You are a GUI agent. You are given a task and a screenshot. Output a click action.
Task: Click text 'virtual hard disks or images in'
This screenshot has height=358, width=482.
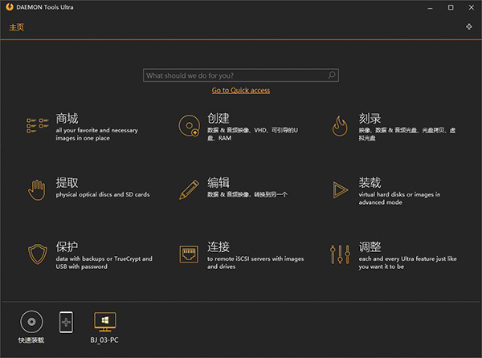pos(399,195)
